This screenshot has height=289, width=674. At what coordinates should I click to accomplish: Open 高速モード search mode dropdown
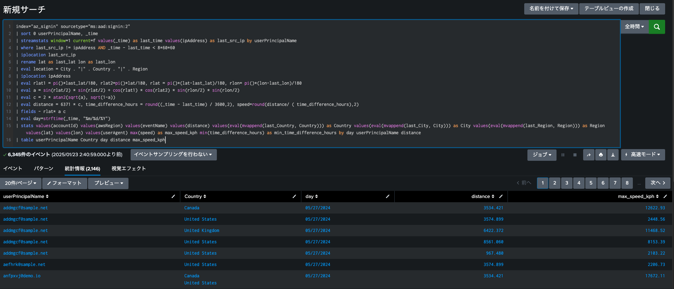pos(643,155)
